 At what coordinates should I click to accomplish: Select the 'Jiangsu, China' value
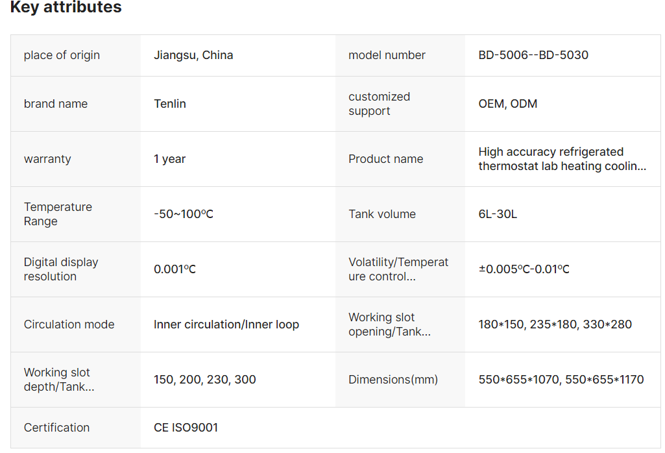coord(193,55)
